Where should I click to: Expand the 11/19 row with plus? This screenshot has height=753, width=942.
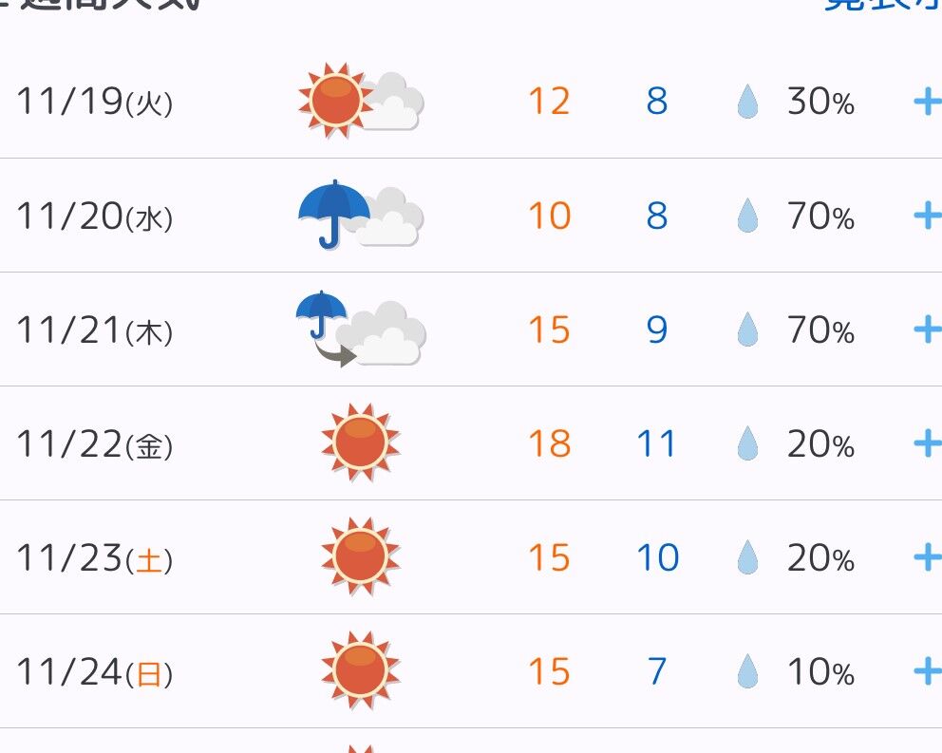coord(926,102)
